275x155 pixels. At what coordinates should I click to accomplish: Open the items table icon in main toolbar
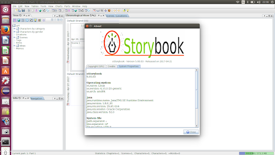pos(81,10)
